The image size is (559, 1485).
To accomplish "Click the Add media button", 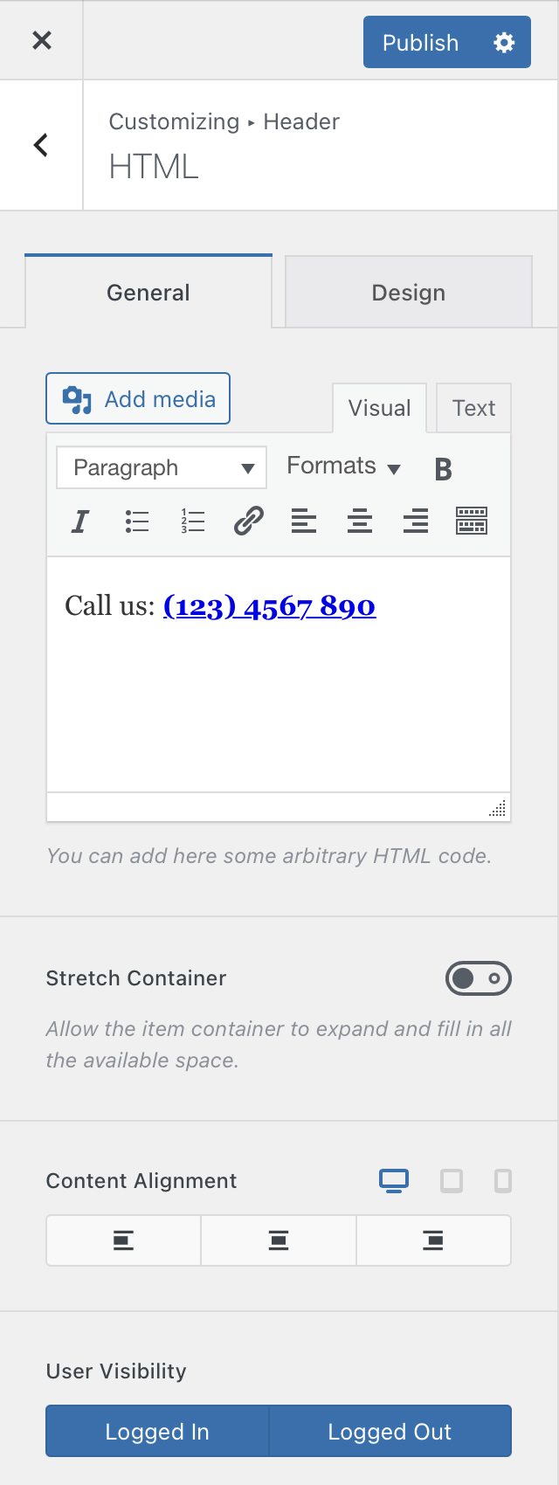I will [138, 399].
